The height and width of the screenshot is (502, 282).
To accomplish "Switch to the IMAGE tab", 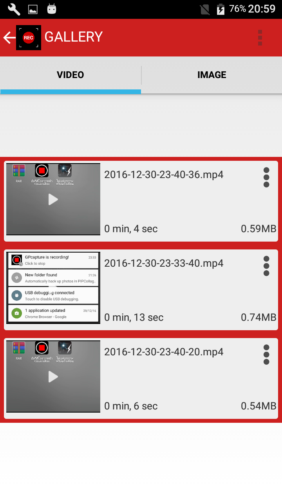I will click(211, 75).
